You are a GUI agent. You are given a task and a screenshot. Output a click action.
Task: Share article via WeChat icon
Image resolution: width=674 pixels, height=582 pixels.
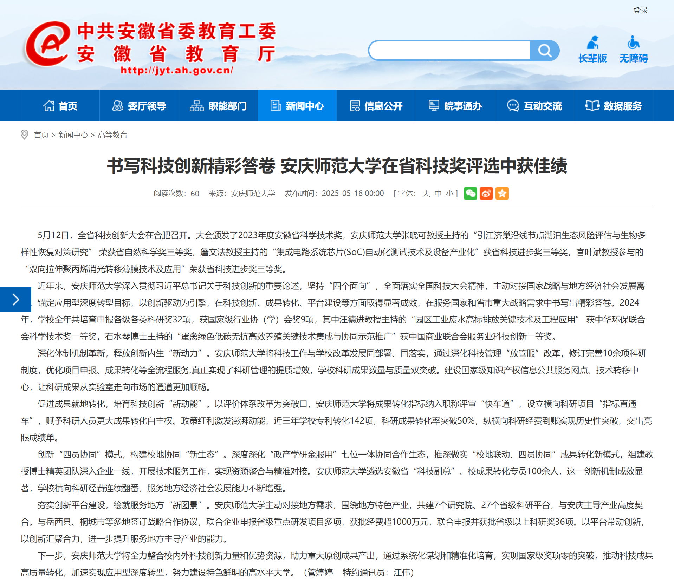tap(470, 194)
